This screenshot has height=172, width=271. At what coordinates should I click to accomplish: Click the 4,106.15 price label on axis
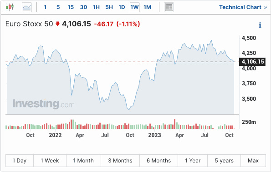point(252,62)
